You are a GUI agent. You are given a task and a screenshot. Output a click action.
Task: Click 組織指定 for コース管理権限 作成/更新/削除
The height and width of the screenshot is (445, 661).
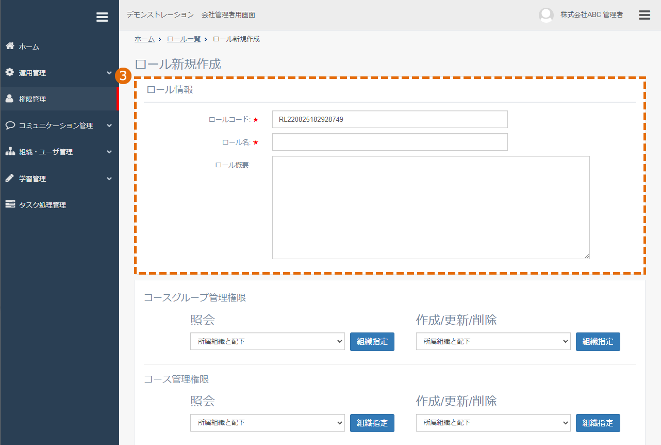point(598,423)
